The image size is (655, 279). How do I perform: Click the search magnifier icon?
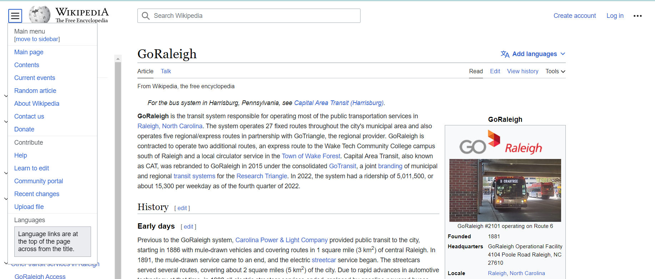point(146,16)
